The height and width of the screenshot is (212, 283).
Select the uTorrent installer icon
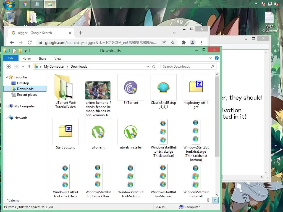click(x=98, y=132)
